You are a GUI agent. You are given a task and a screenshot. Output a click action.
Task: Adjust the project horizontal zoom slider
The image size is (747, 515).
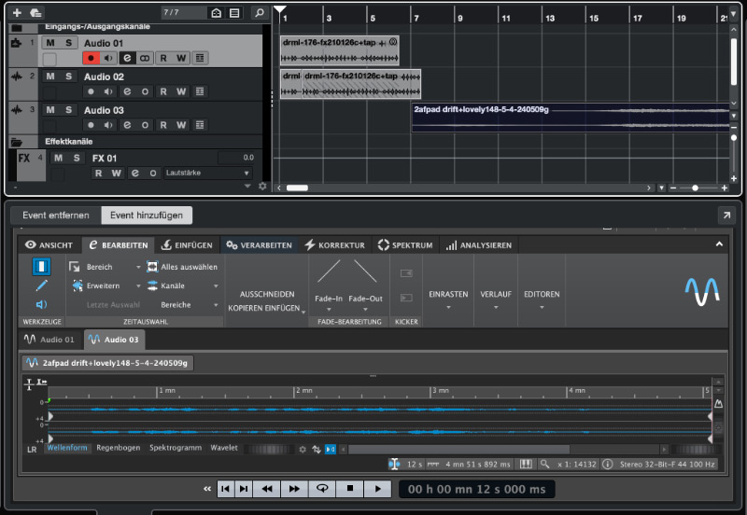695,188
